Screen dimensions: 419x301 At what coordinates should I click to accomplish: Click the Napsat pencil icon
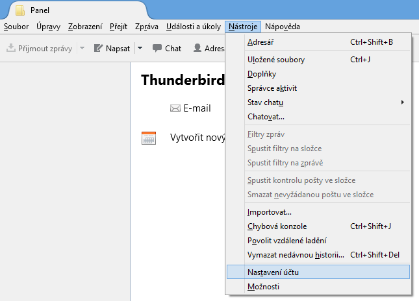(99, 48)
